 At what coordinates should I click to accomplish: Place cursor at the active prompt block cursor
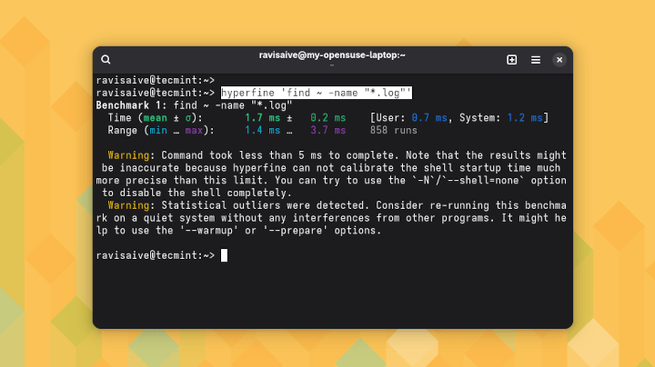(224, 255)
